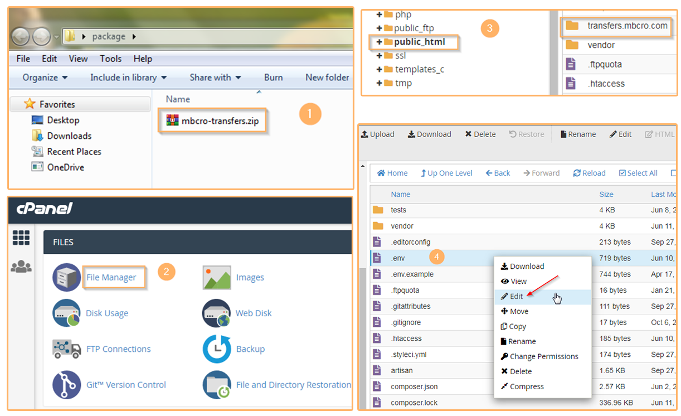Expand the public_html folder tree node
Viewport: 681px width, 416px height.
click(x=380, y=42)
